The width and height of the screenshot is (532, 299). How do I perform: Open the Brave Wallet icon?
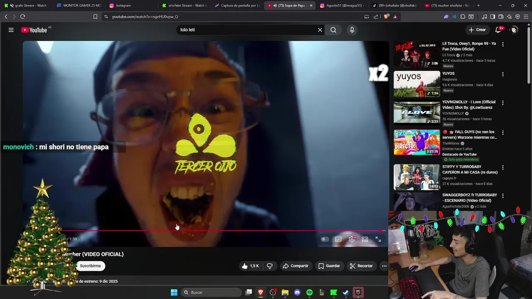501,17
